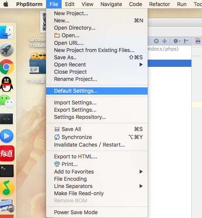Select File Encoding entry
Image resolution: width=202 pixels, height=218 pixels.
[x=97, y=179]
